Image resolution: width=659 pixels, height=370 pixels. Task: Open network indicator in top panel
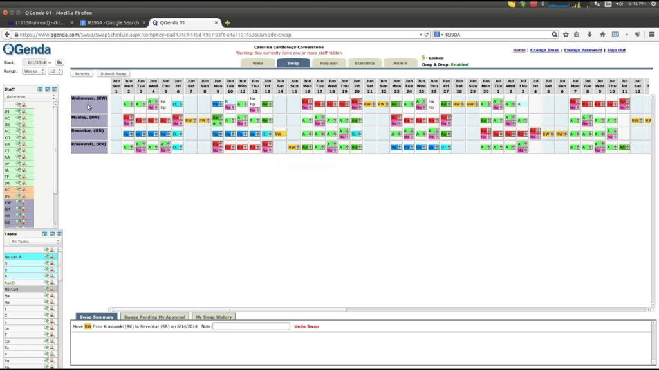(x=597, y=4)
